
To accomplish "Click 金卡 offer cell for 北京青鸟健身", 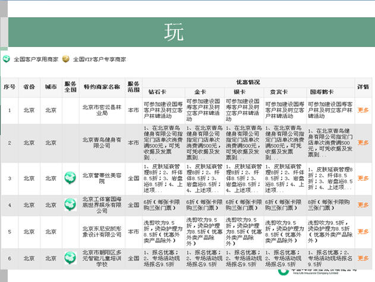I will 204,143.
